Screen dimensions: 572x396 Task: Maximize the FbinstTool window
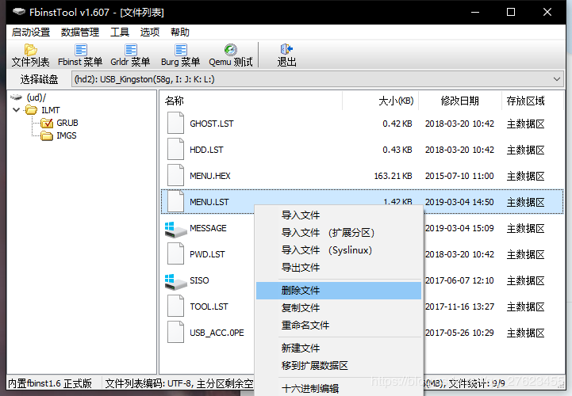tap(511, 12)
